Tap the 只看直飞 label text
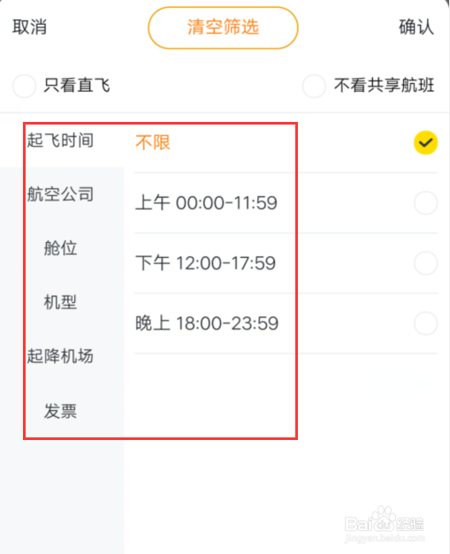This screenshot has height=554, width=450. tap(77, 86)
